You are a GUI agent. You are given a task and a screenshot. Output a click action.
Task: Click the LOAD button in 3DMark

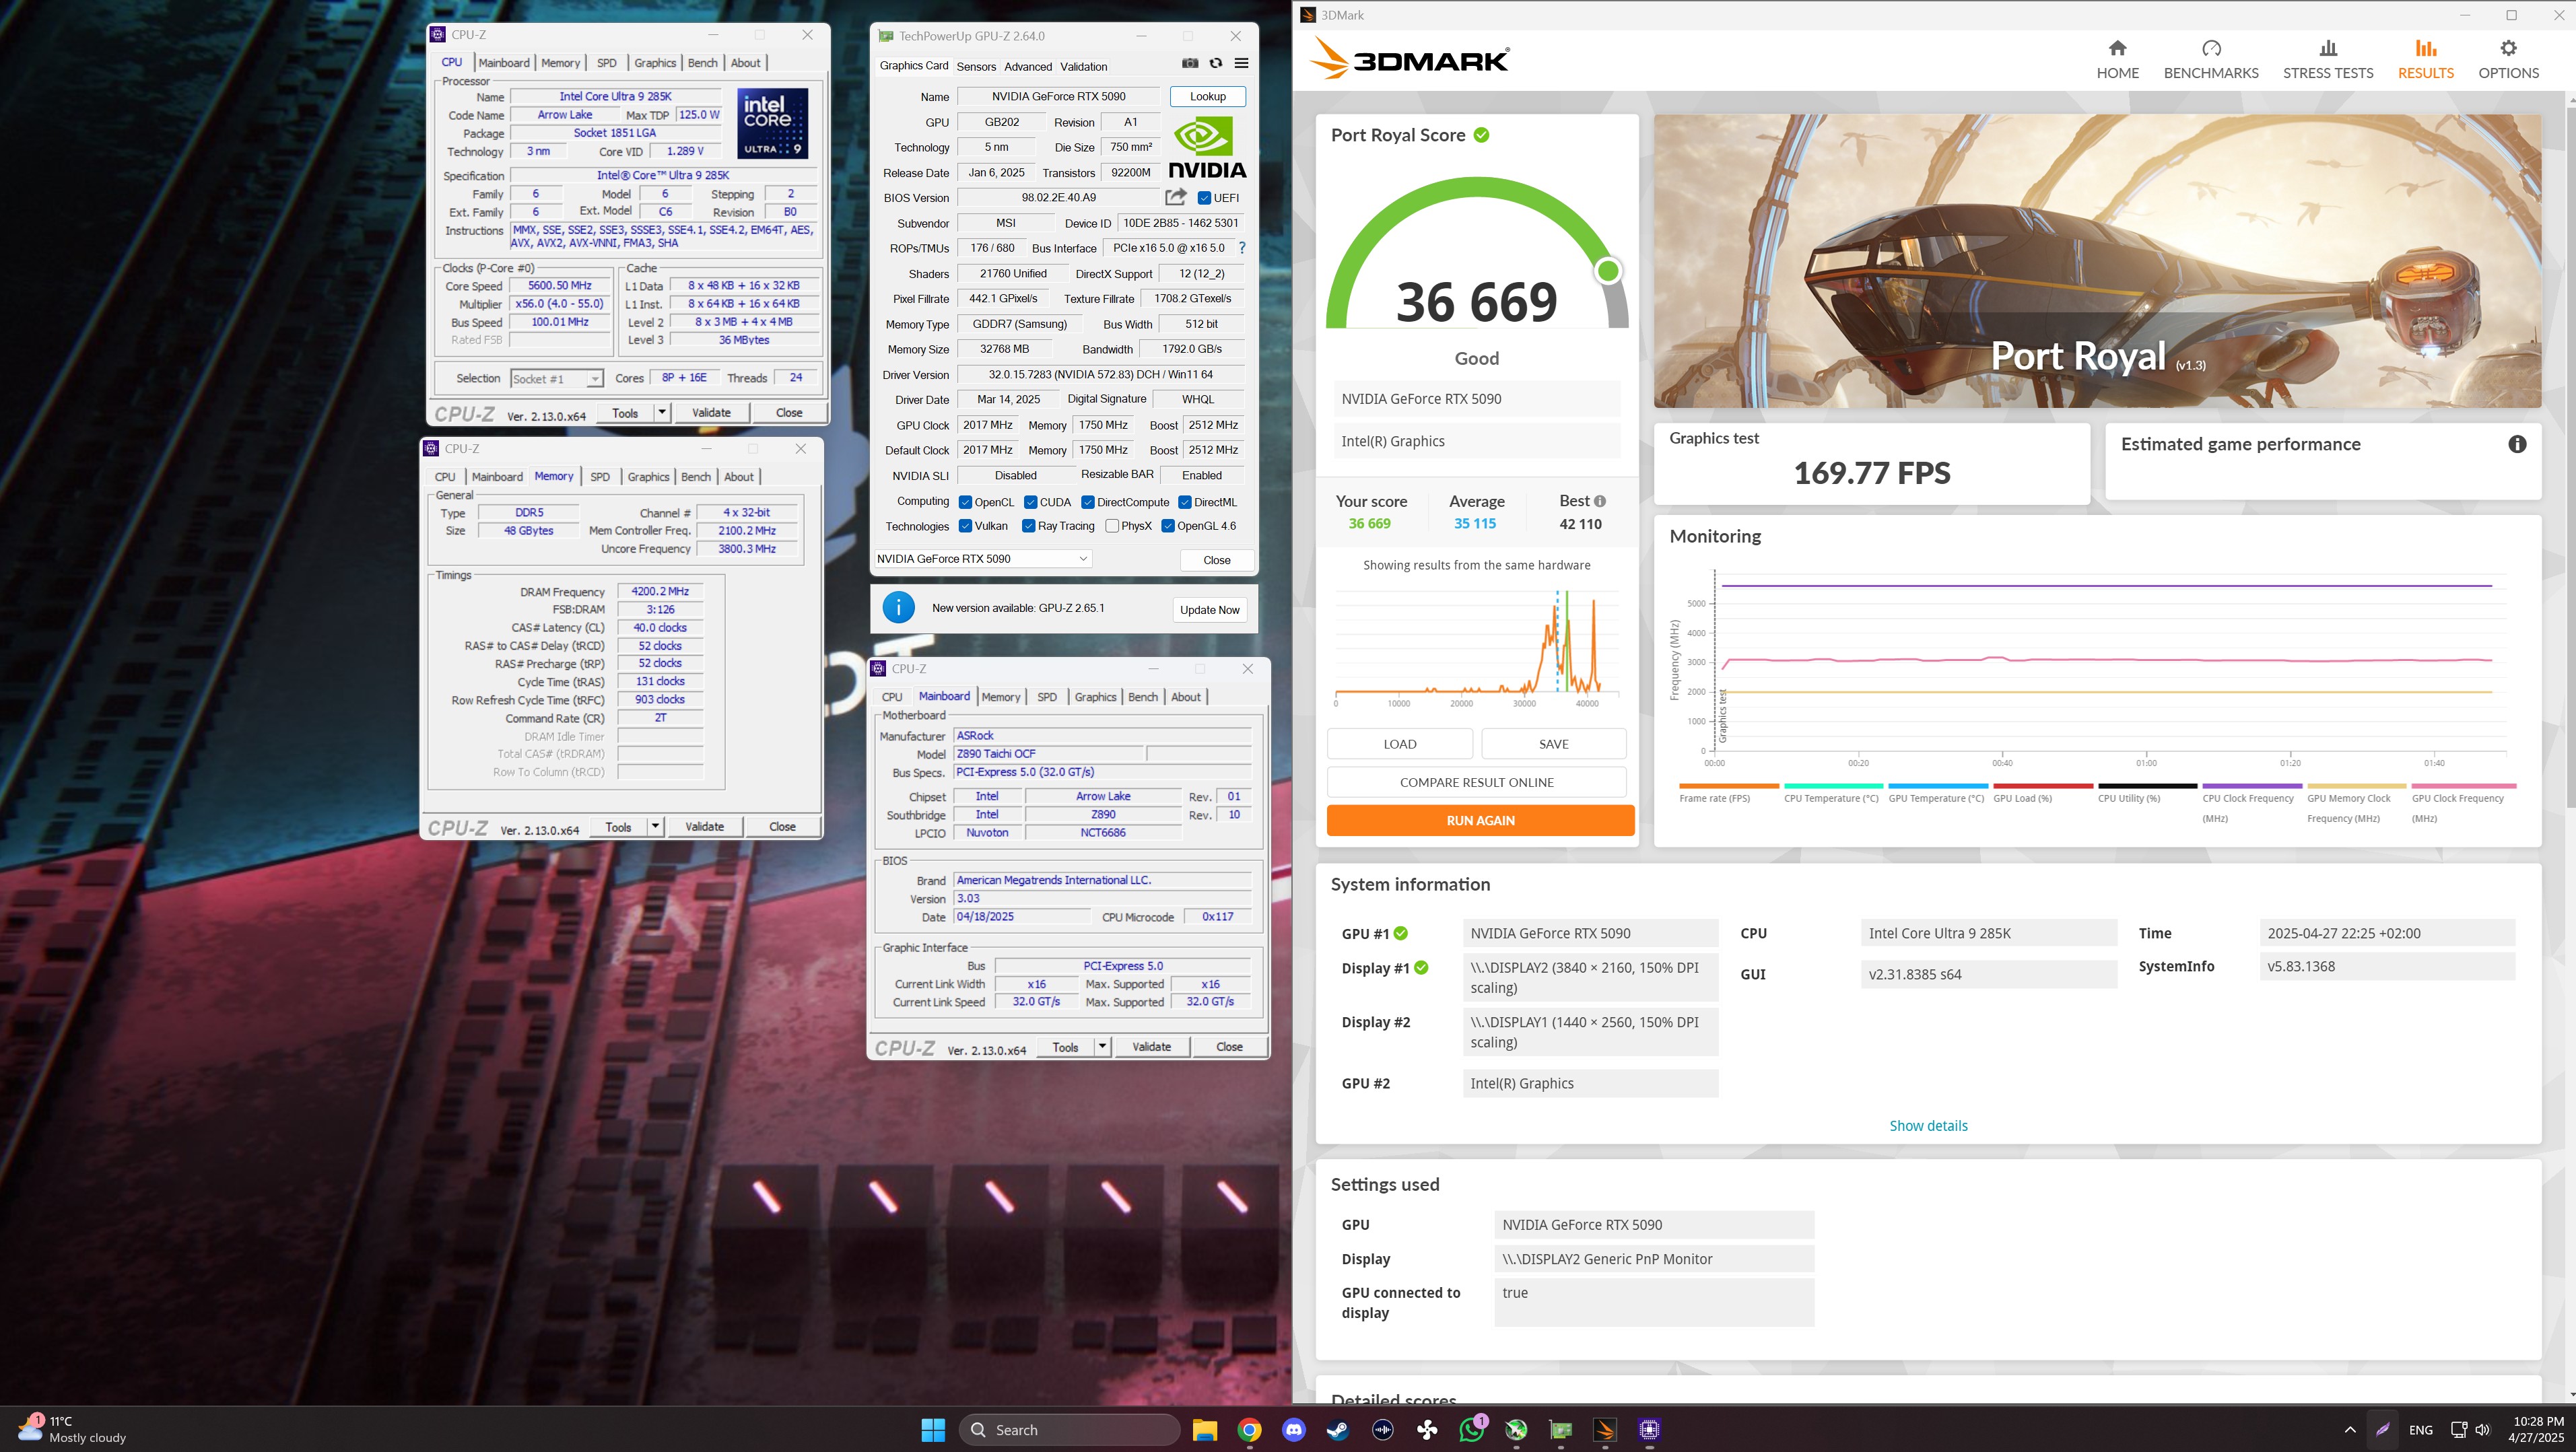[x=1399, y=744]
